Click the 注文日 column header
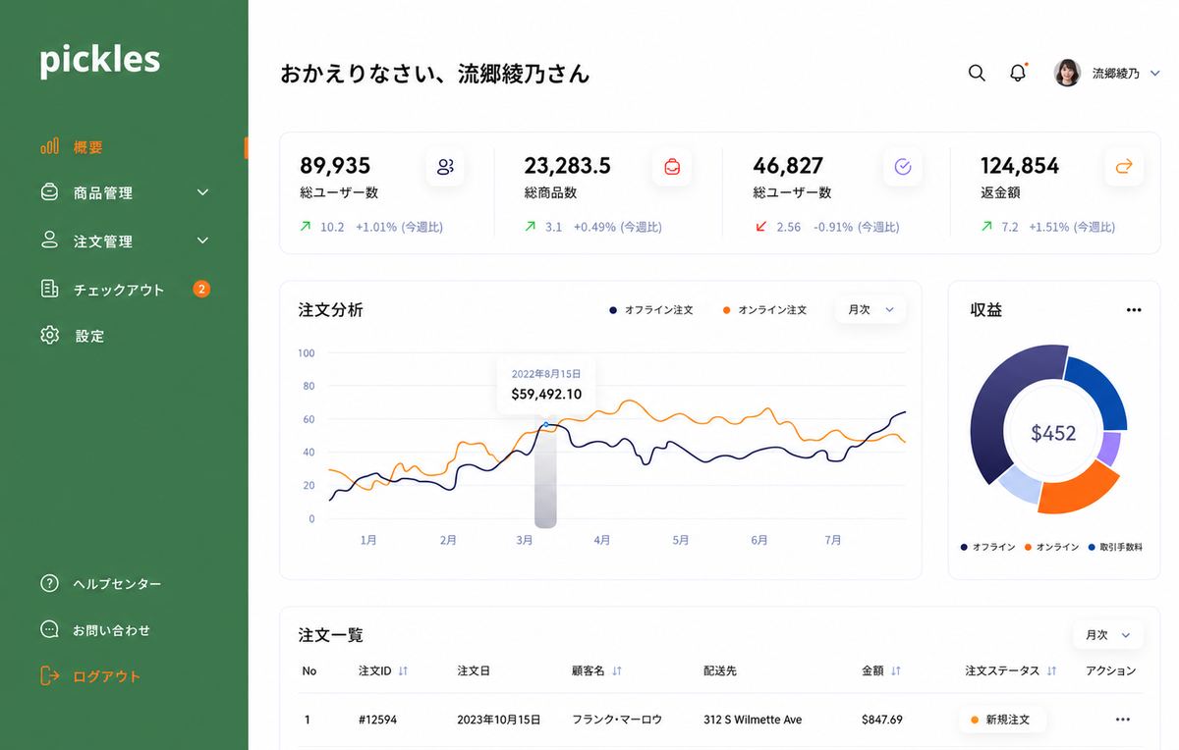This screenshot has height=750, width=1179. coord(474,670)
